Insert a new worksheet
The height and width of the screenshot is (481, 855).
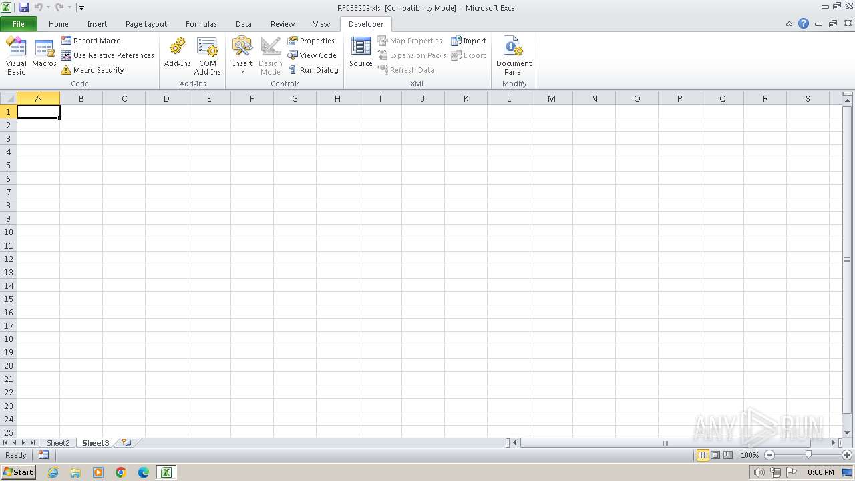[x=126, y=442]
